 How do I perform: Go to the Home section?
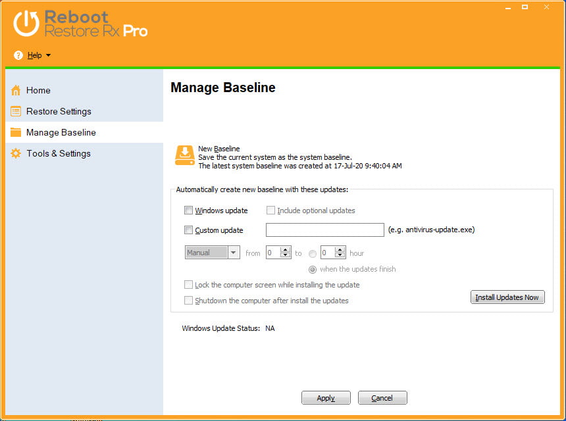38,90
